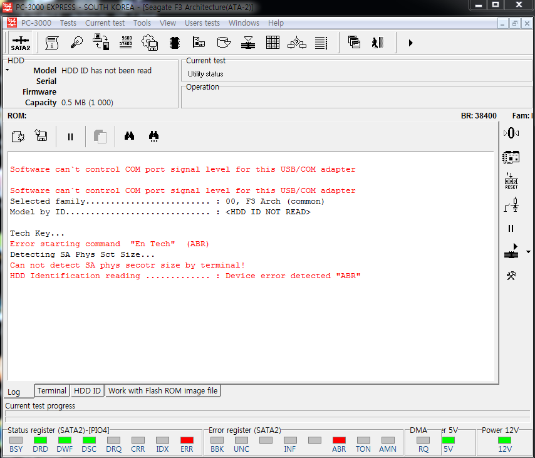Click the RESET sidebar button
The height and width of the screenshot is (458, 535).
(511, 181)
